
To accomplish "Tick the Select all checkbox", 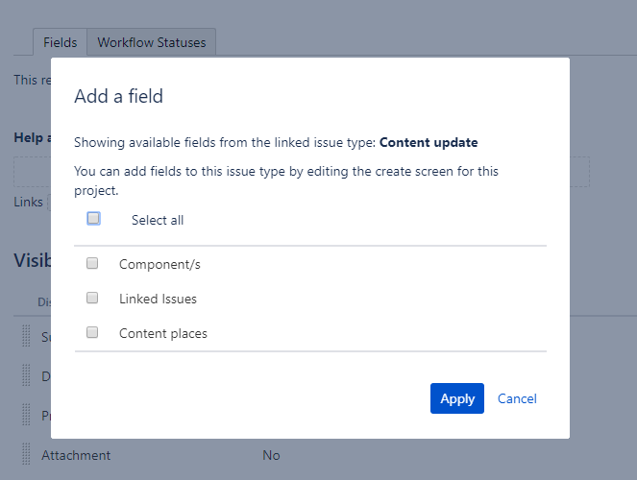I will [93, 219].
